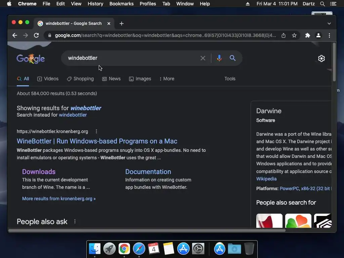
Task: Click the corrected winebottler suggestion link
Action: [x=86, y=108]
